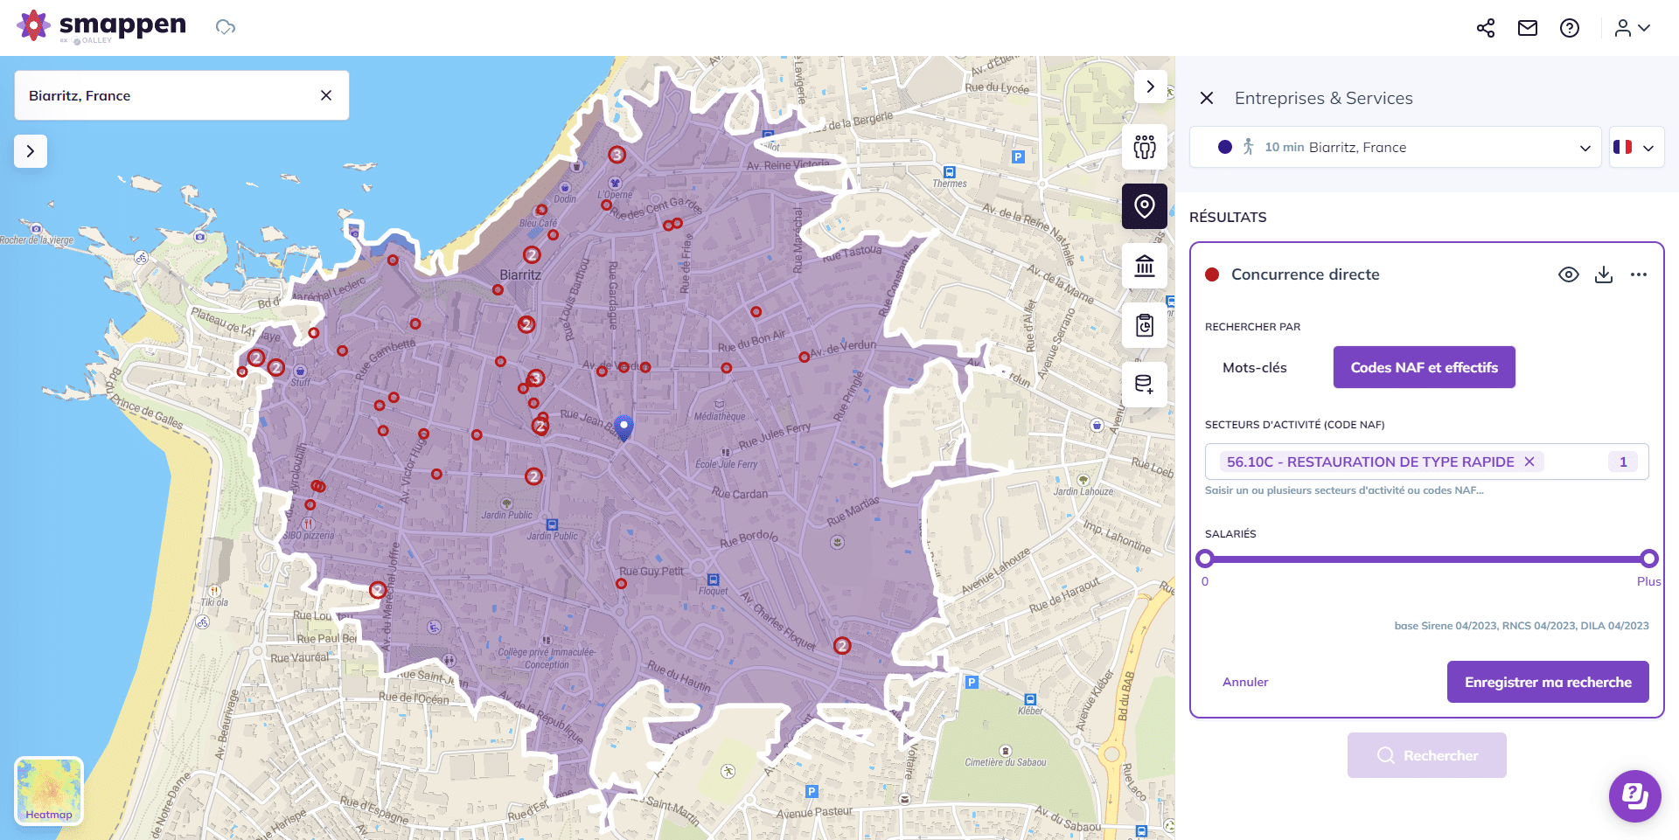
Task: Toggle the Heatmap map layer
Action: (x=49, y=791)
